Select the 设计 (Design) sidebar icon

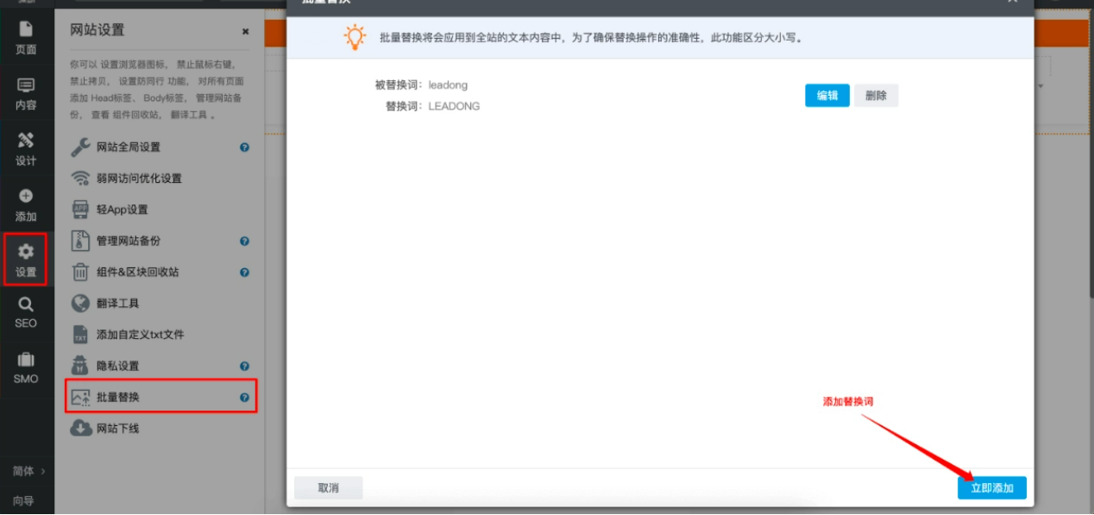26,149
